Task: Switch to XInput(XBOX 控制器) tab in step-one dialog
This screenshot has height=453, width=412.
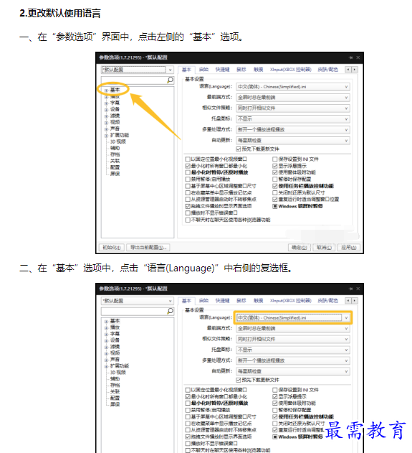Action: 291,70
